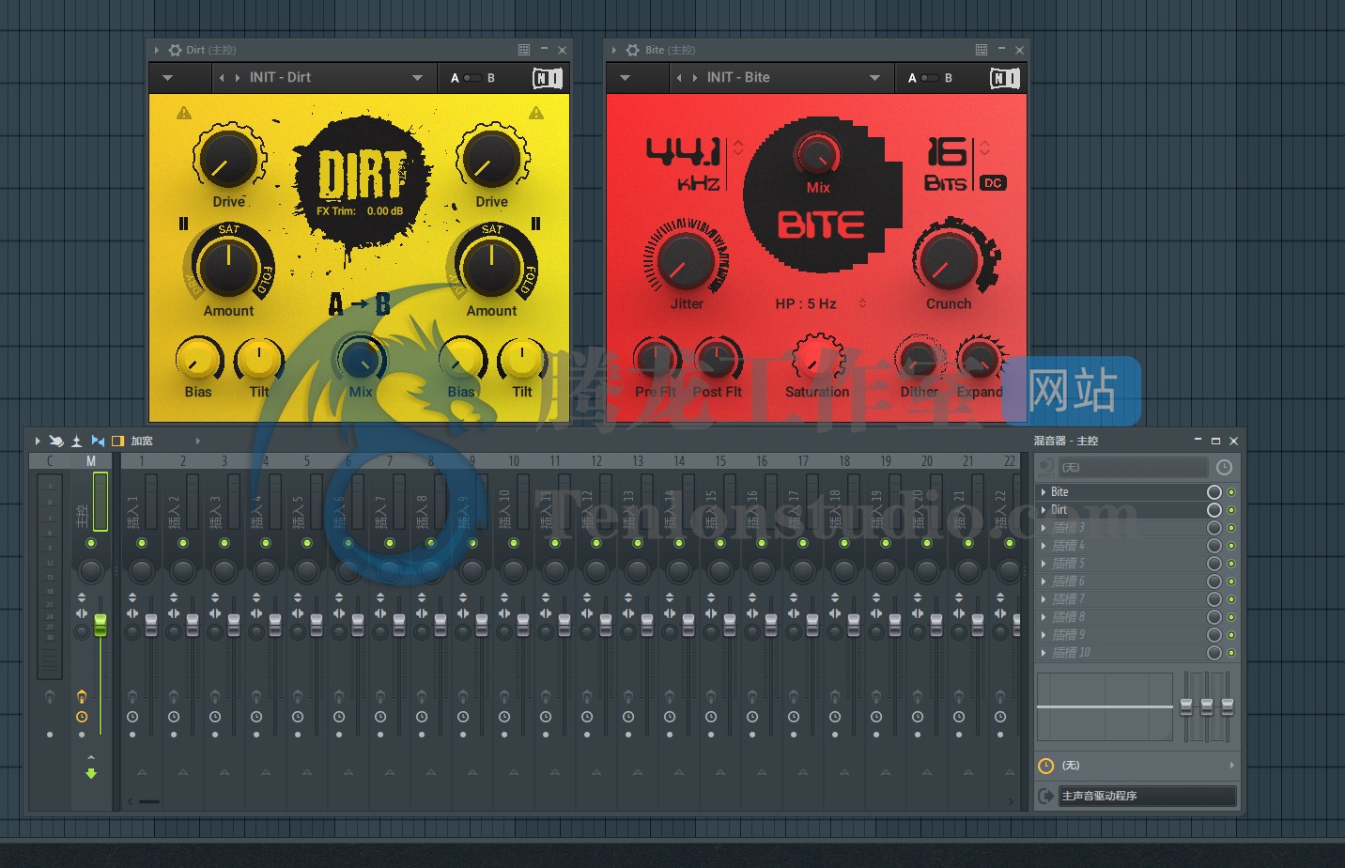This screenshot has width=1345, height=868.
Task: Open the Bite plugin main menu arrow
Action: [626, 78]
